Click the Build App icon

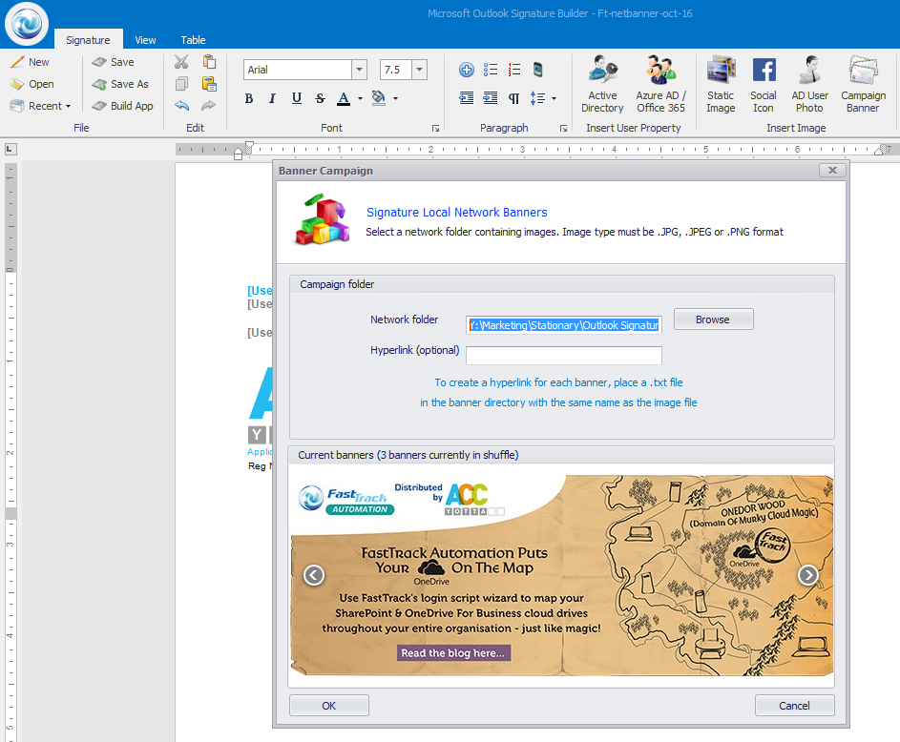tap(122, 106)
